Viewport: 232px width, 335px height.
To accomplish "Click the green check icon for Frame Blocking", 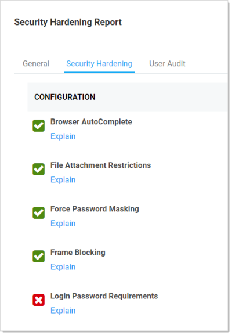I will 39,257.
